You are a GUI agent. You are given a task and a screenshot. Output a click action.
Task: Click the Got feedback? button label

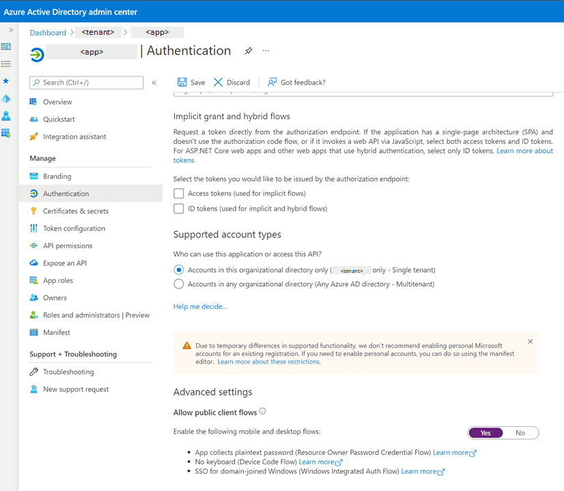tap(303, 83)
